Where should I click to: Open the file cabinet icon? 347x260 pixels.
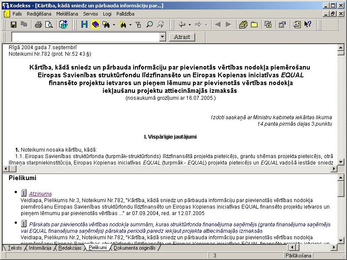pos(243,25)
